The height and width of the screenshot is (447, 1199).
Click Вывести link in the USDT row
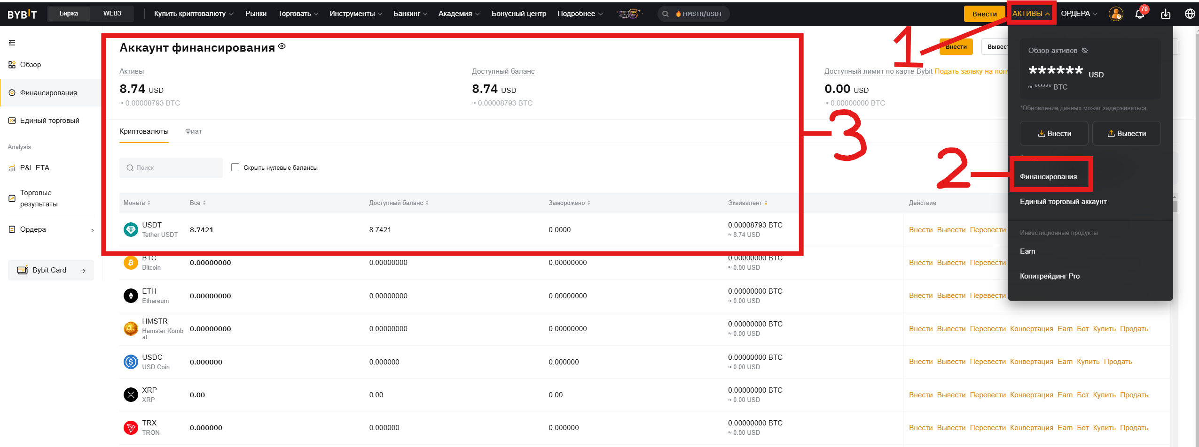click(x=951, y=230)
